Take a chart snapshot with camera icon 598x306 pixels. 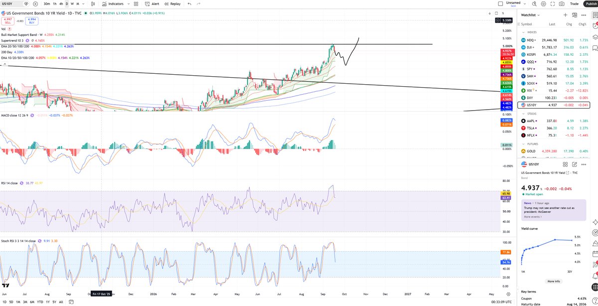click(562, 3)
